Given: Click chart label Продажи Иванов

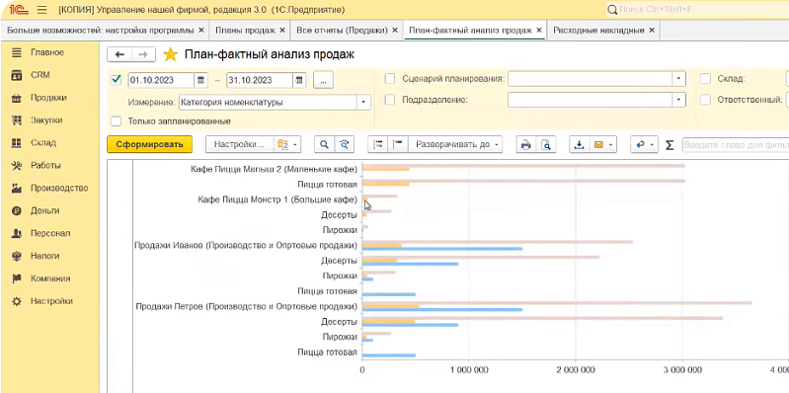Looking at the screenshot, I should point(246,246).
